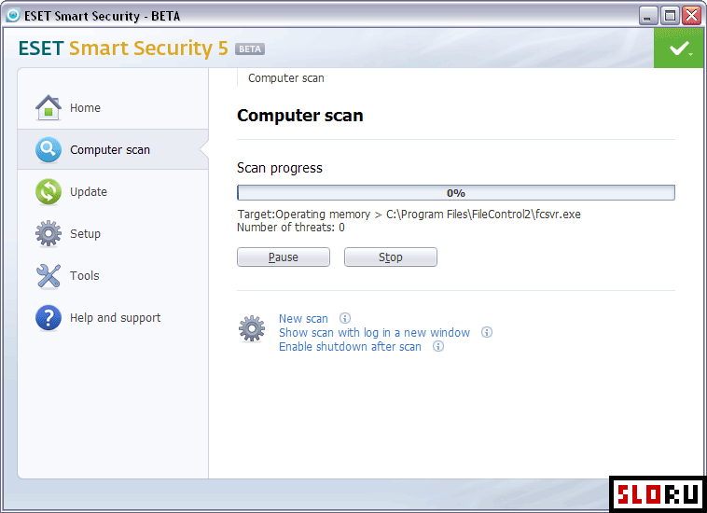The image size is (707, 513).
Task: Click the Help and support question icon
Action: (x=49, y=318)
